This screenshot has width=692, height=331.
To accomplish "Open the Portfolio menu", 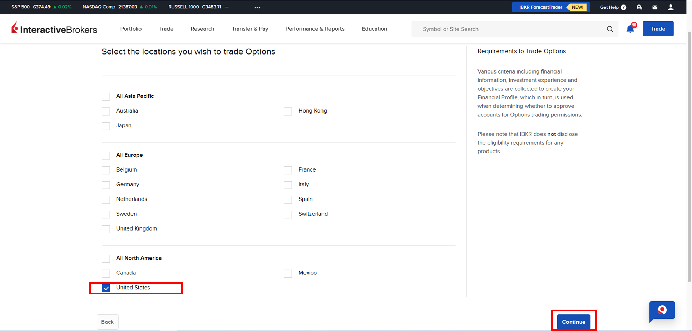I will coord(131,29).
